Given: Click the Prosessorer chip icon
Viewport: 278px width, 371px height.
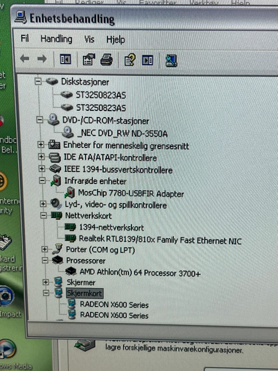Looking at the screenshot, I should [x=58, y=260].
